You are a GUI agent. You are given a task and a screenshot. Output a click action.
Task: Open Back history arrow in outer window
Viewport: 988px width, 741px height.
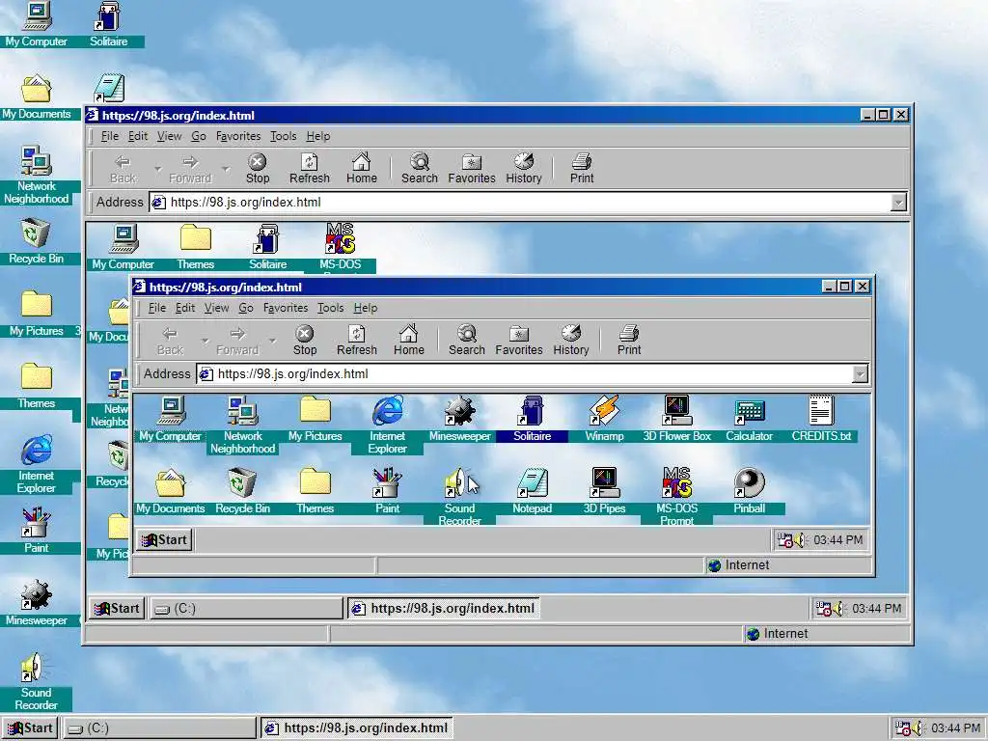(157, 169)
